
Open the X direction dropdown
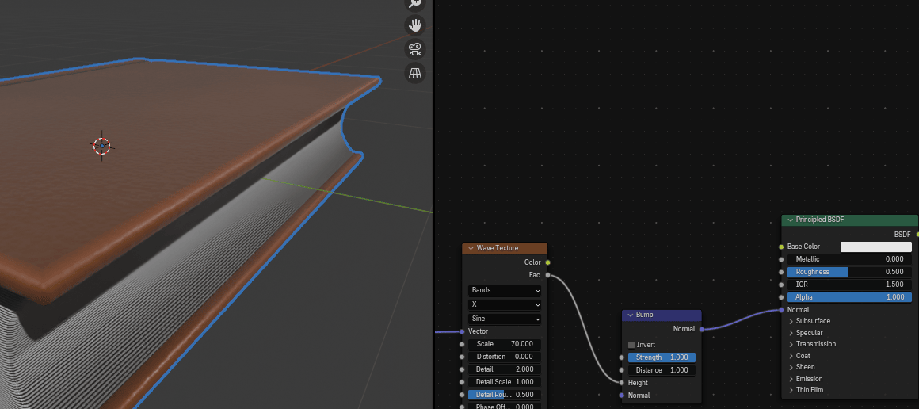(x=505, y=304)
